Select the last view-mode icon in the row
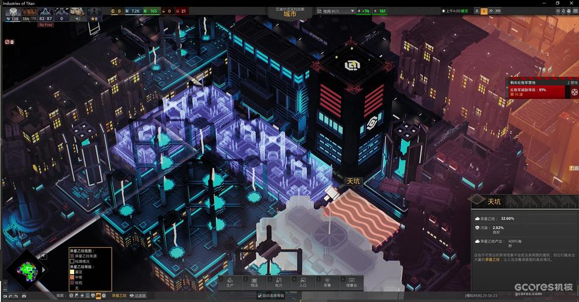This screenshot has height=302, width=579. [104, 296]
